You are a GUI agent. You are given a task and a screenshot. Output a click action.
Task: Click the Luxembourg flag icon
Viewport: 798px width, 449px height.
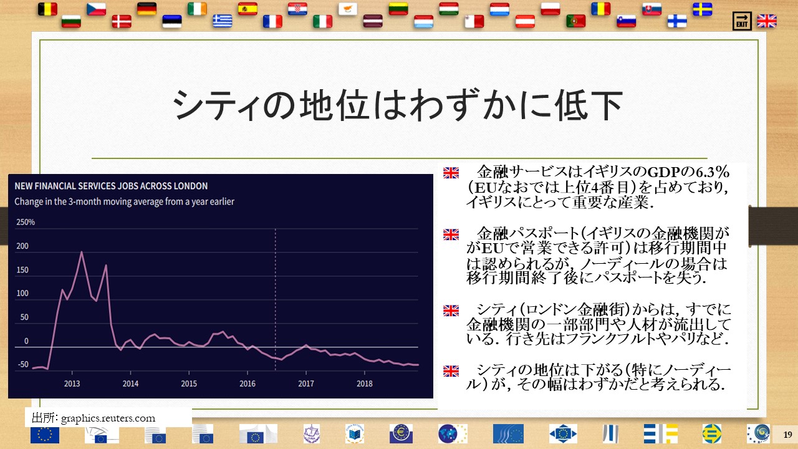click(423, 22)
